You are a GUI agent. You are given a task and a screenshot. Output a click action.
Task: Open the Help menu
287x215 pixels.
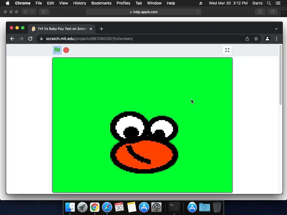click(x=171, y=3)
